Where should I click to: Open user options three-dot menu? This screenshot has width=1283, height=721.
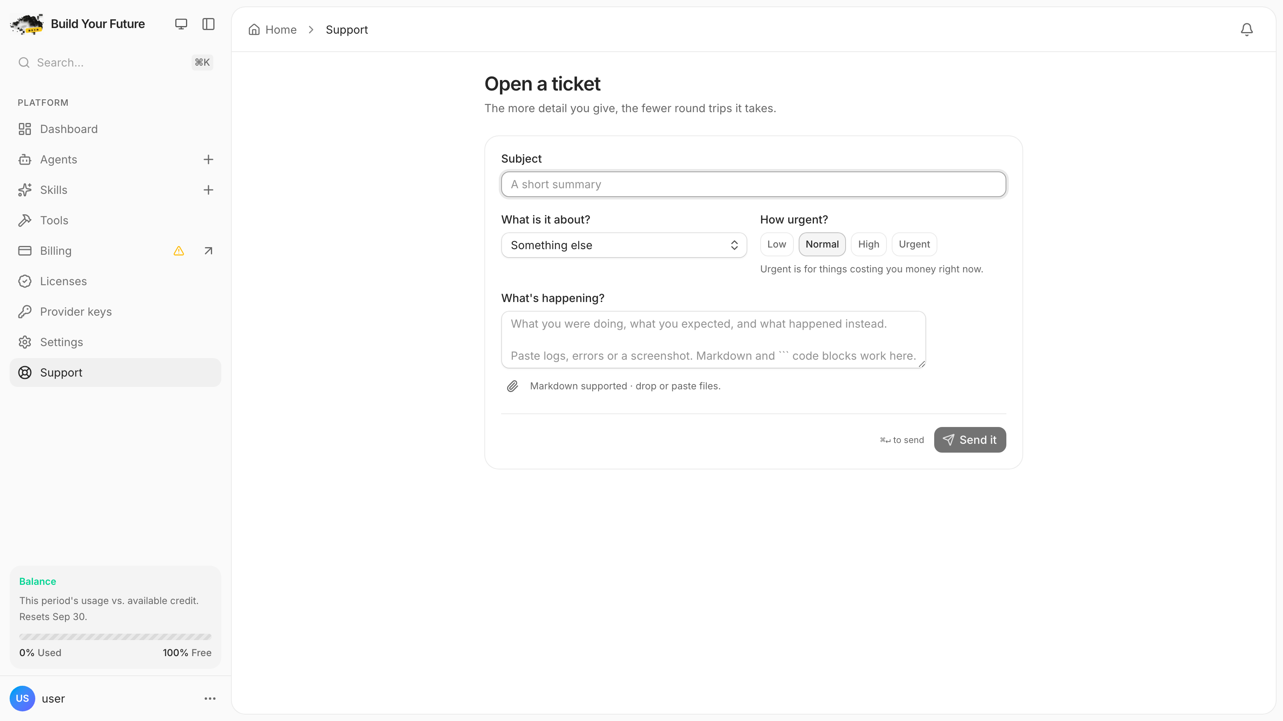coord(210,699)
